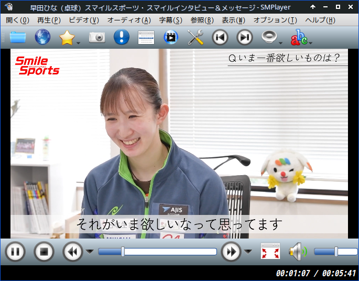Expand the subtitle abc dropdown arrow
This screenshot has height=281, width=359.
point(311,43)
